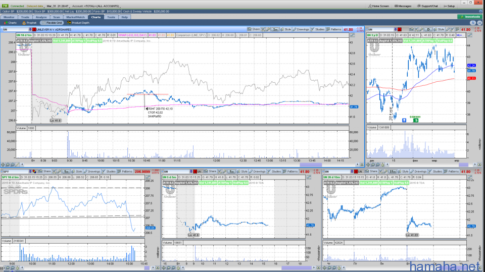Click the PM connection status icon
The image size is (485, 272).
[5, 6]
